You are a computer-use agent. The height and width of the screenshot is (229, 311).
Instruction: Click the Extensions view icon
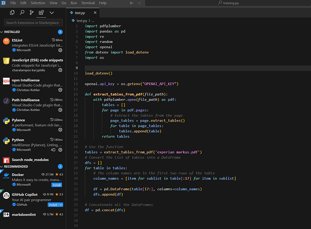42,13
